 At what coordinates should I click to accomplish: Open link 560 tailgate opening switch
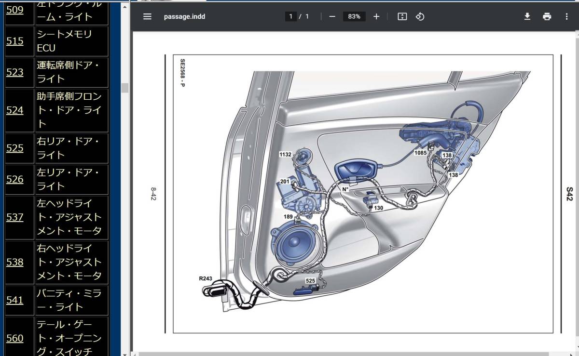pyautogui.click(x=14, y=338)
